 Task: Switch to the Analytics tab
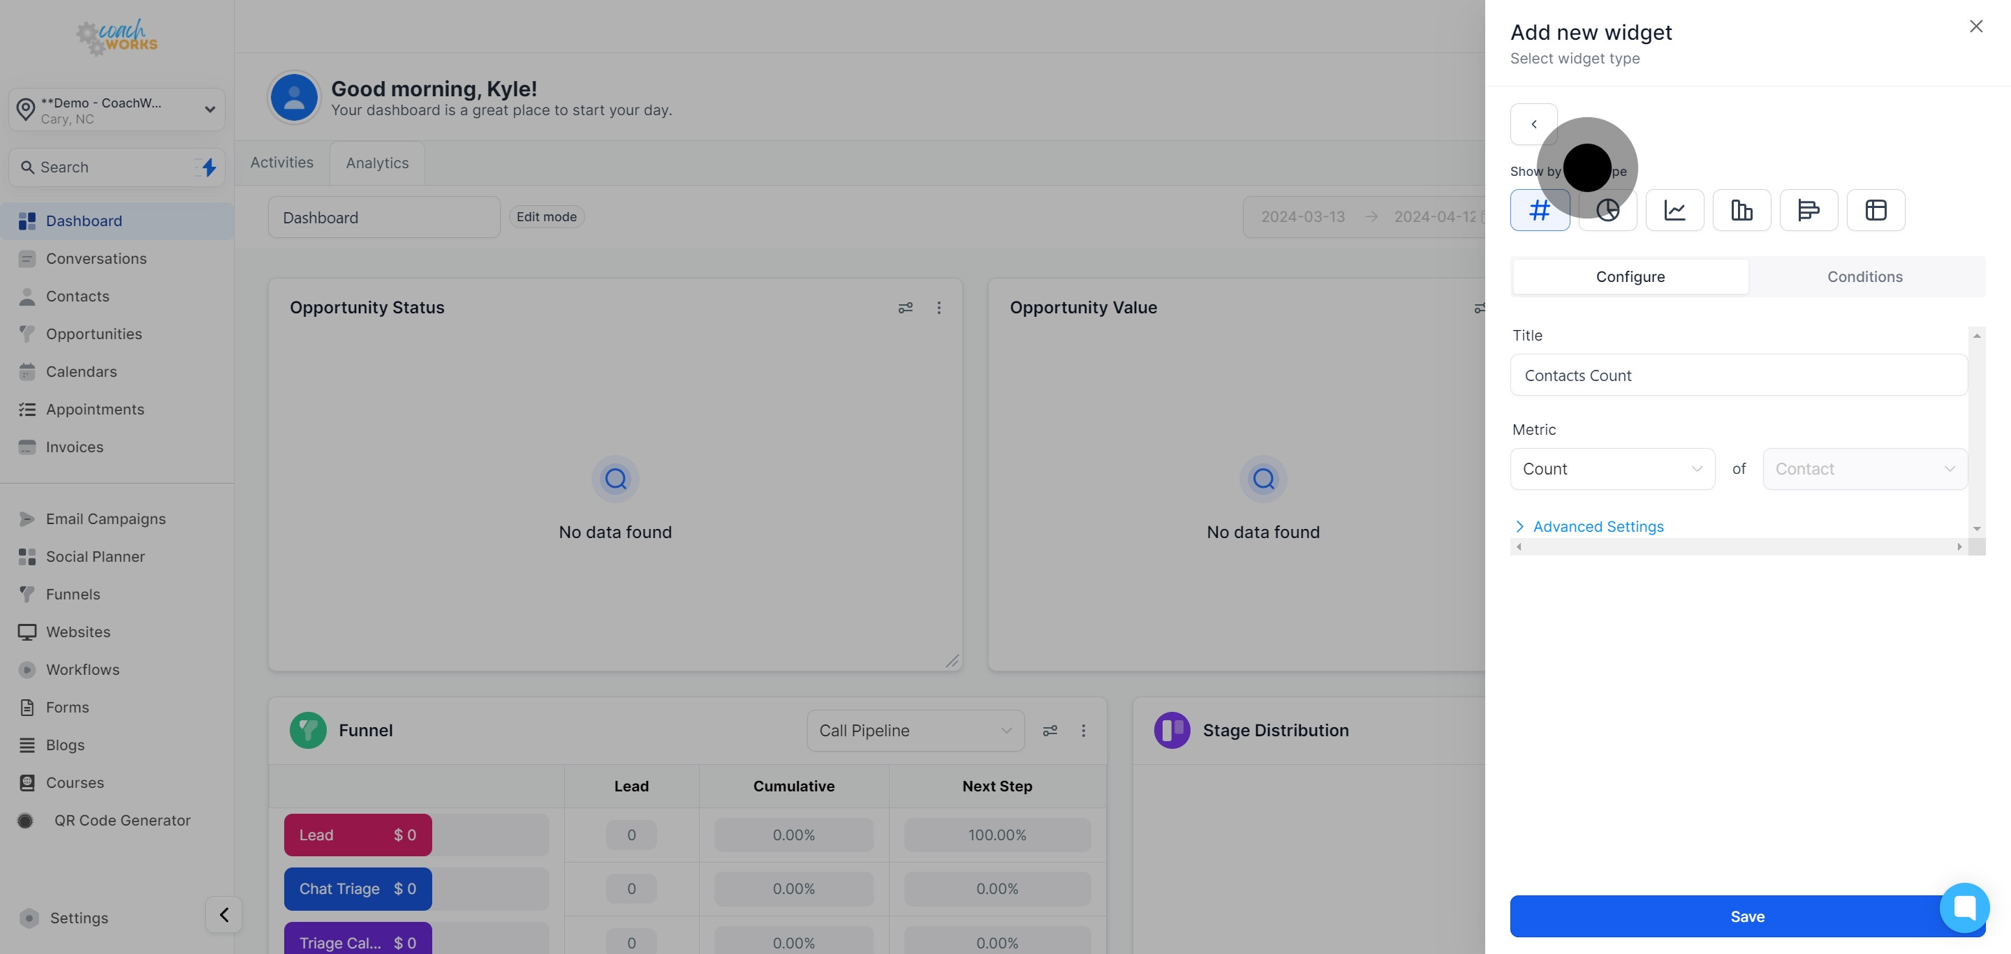click(x=377, y=163)
